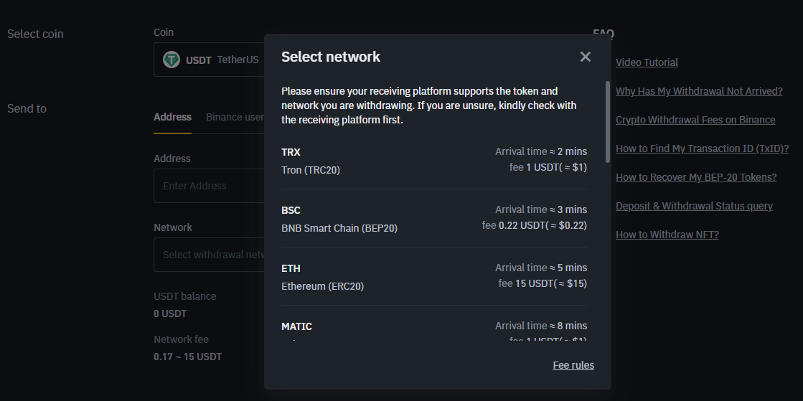Screen dimensions: 803x401
Task: Click the 0.17 ~ 15 USDT network fee
Action: coord(188,357)
